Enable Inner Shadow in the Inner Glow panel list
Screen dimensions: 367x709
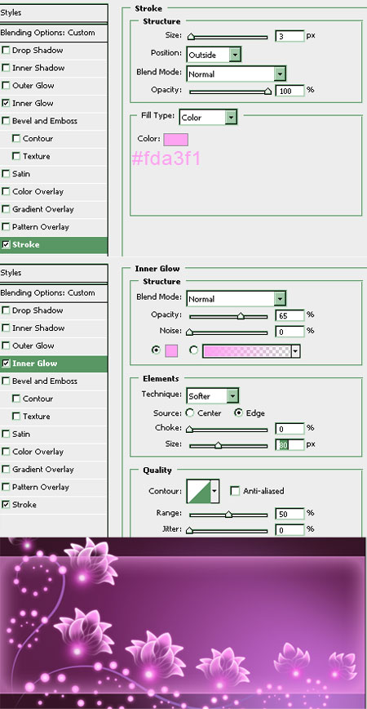6,328
